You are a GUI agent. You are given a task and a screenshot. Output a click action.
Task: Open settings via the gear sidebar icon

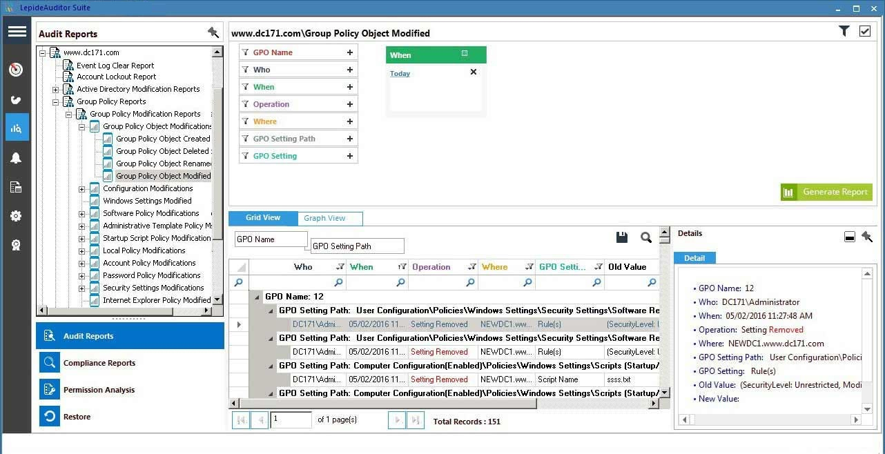17,216
